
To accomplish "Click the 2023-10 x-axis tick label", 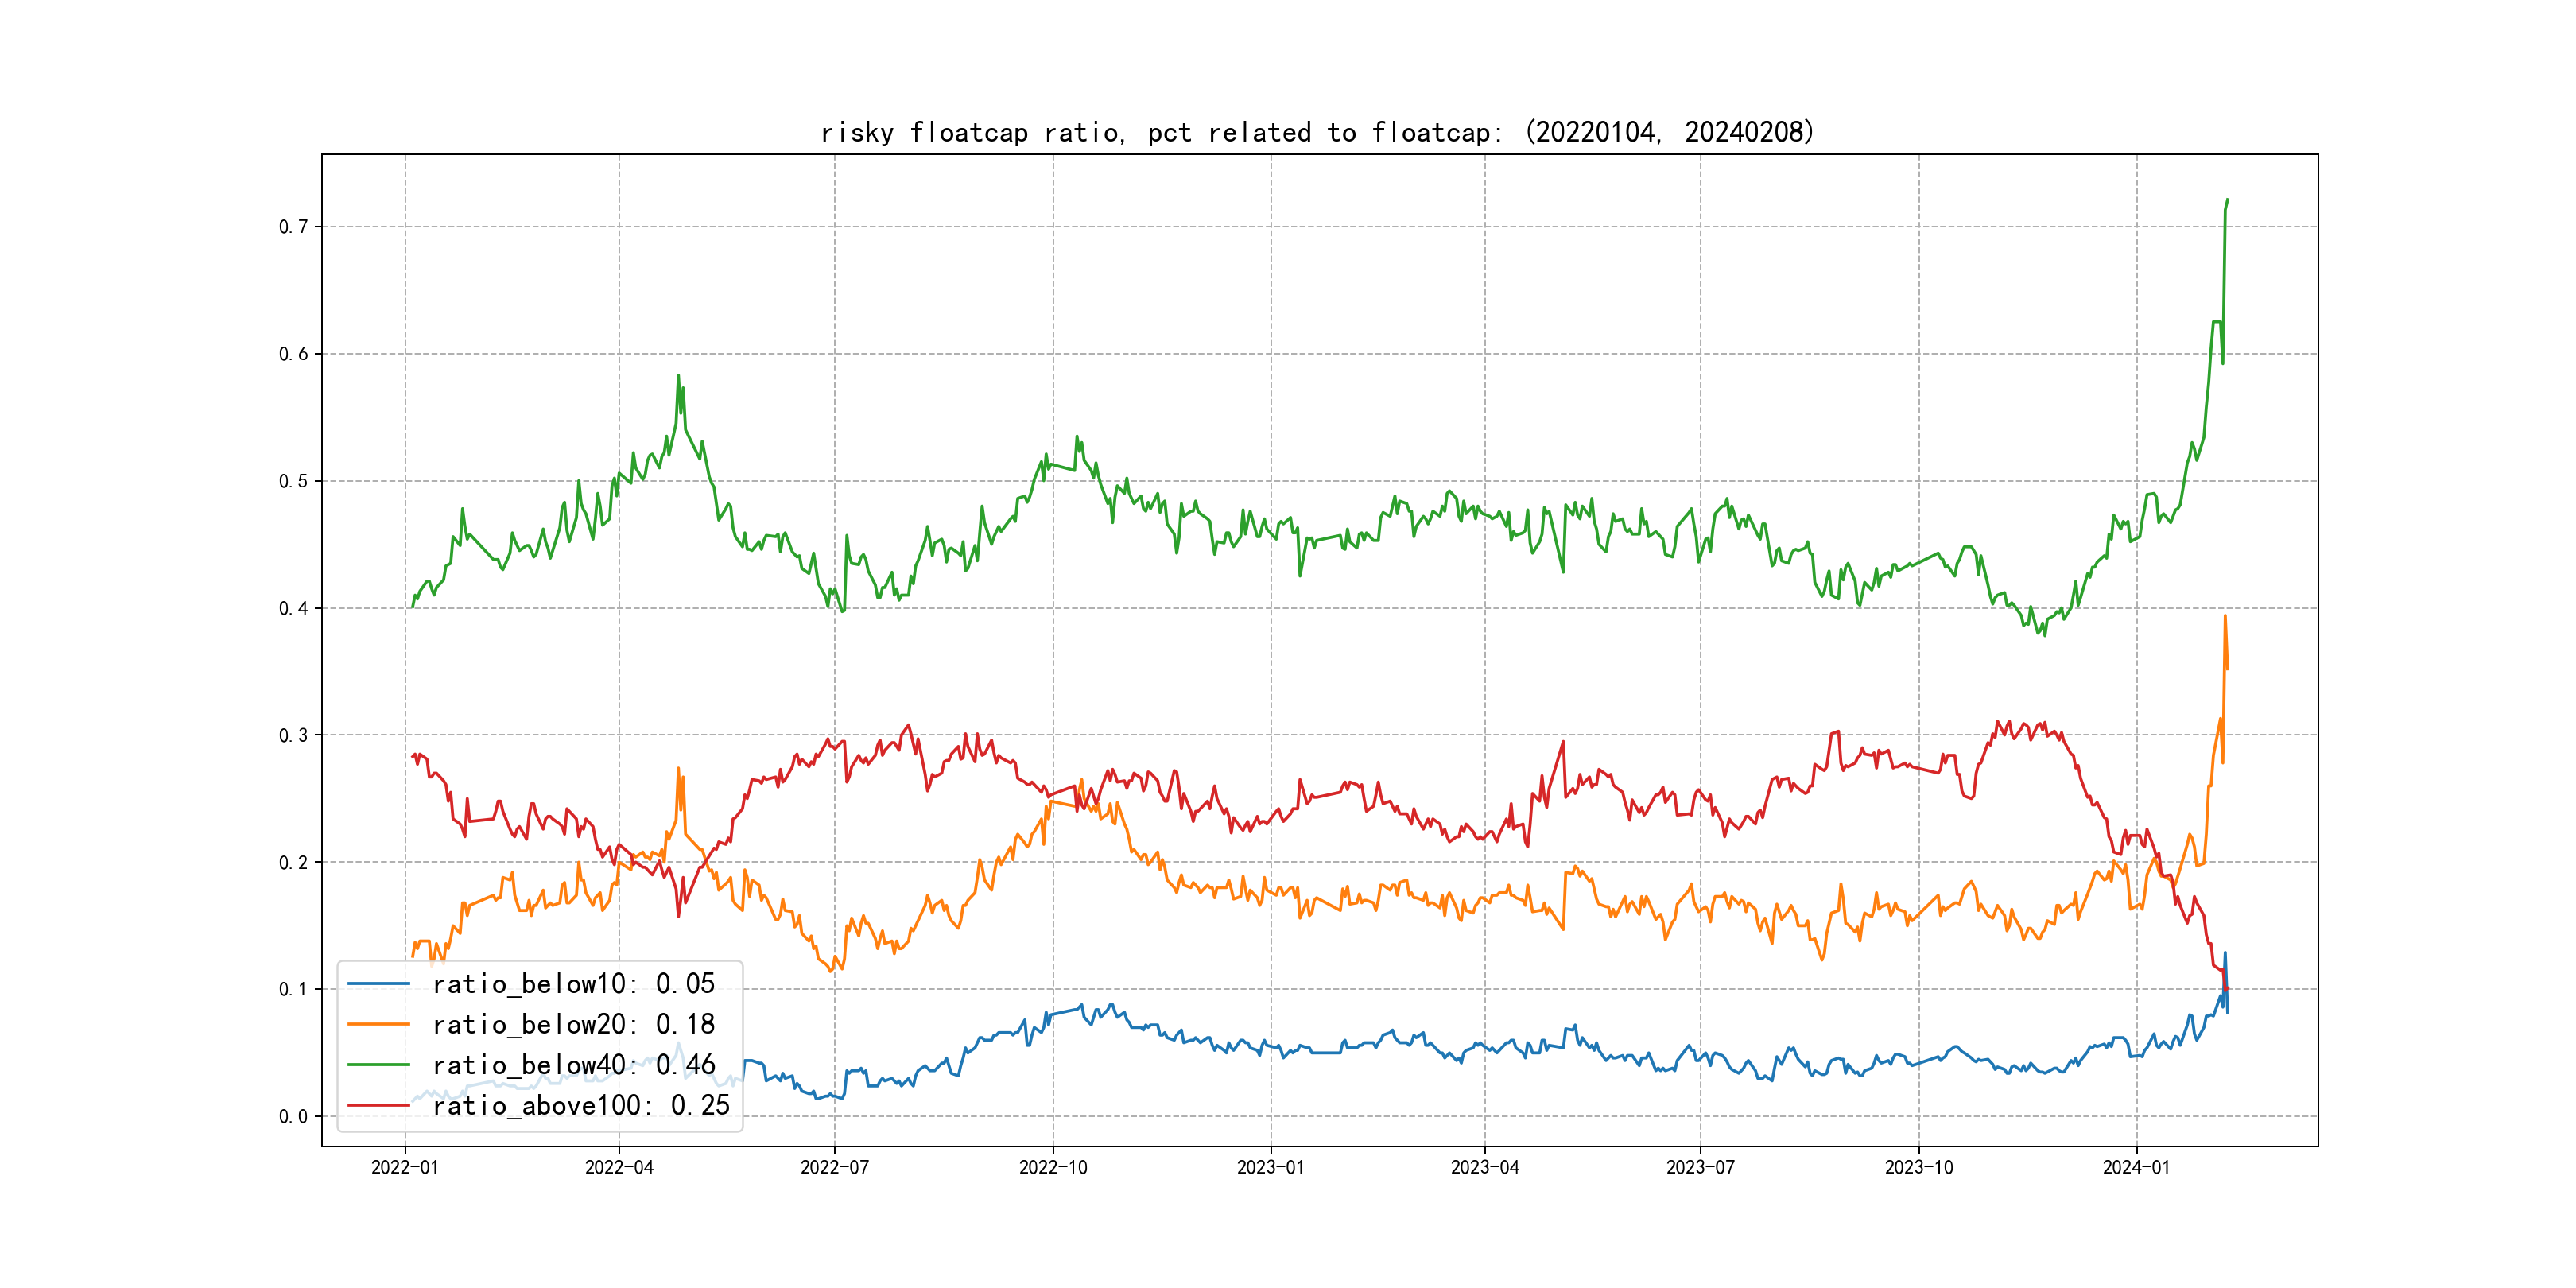I will pos(1918,1167).
